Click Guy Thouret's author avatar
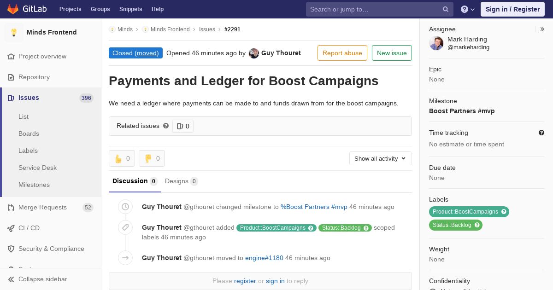Image resolution: width=553 pixels, height=290 pixels. (x=254, y=53)
